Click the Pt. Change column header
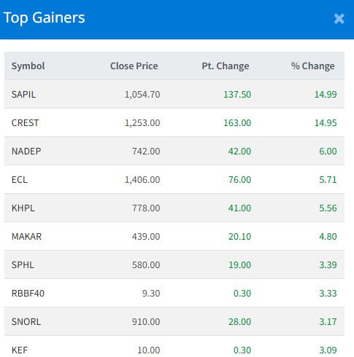Image resolution: width=354 pixels, height=357 pixels. [226, 66]
